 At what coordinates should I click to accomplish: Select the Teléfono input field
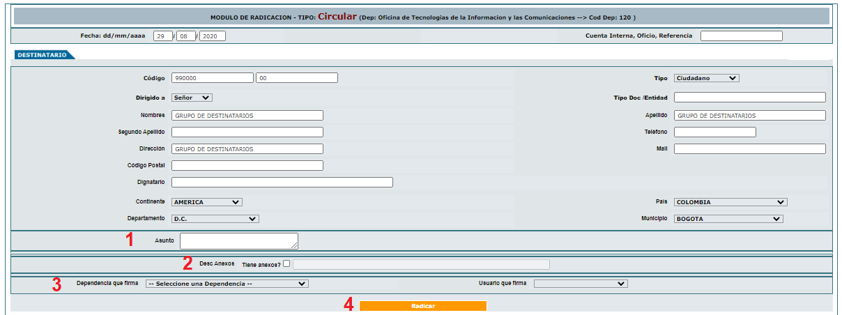[714, 132]
